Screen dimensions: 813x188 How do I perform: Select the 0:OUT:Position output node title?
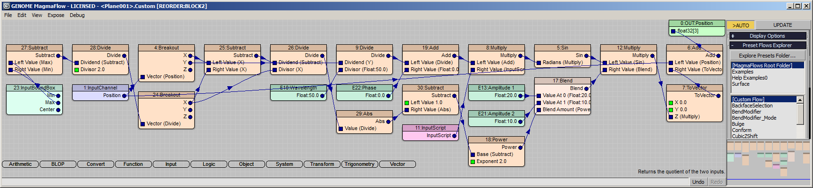click(x=697, y=23)
